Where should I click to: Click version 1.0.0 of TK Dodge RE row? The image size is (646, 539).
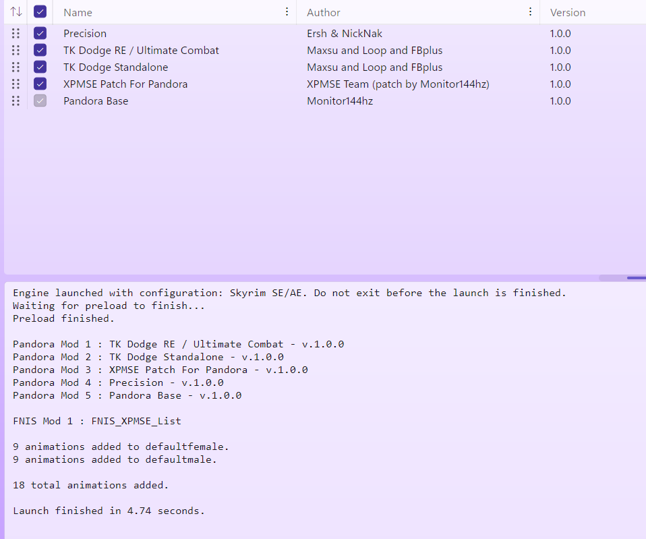(x=560, y=51)
